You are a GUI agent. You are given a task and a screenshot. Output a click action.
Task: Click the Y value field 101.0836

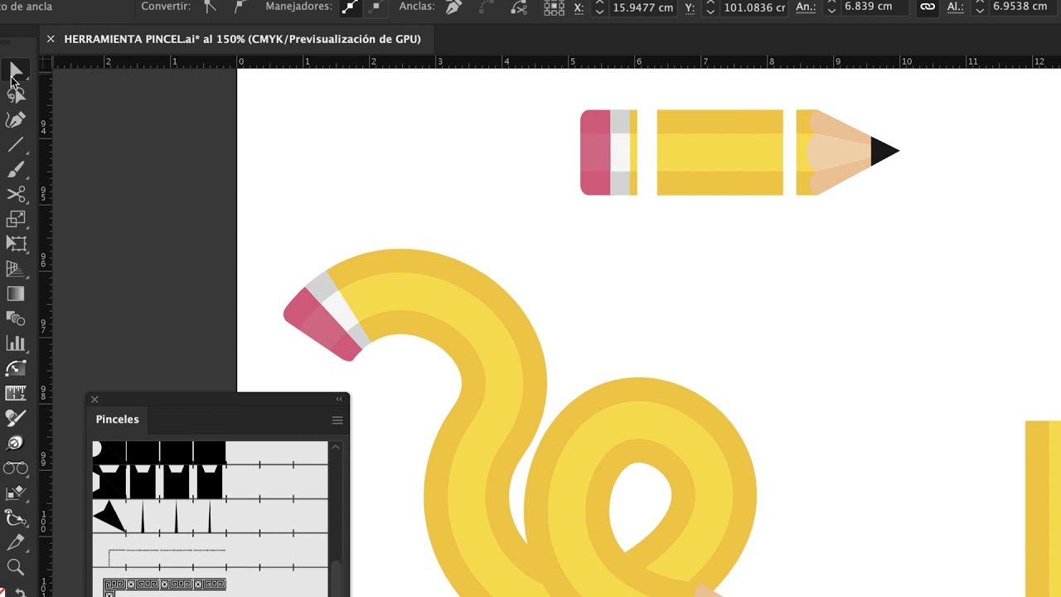point(753,7)
